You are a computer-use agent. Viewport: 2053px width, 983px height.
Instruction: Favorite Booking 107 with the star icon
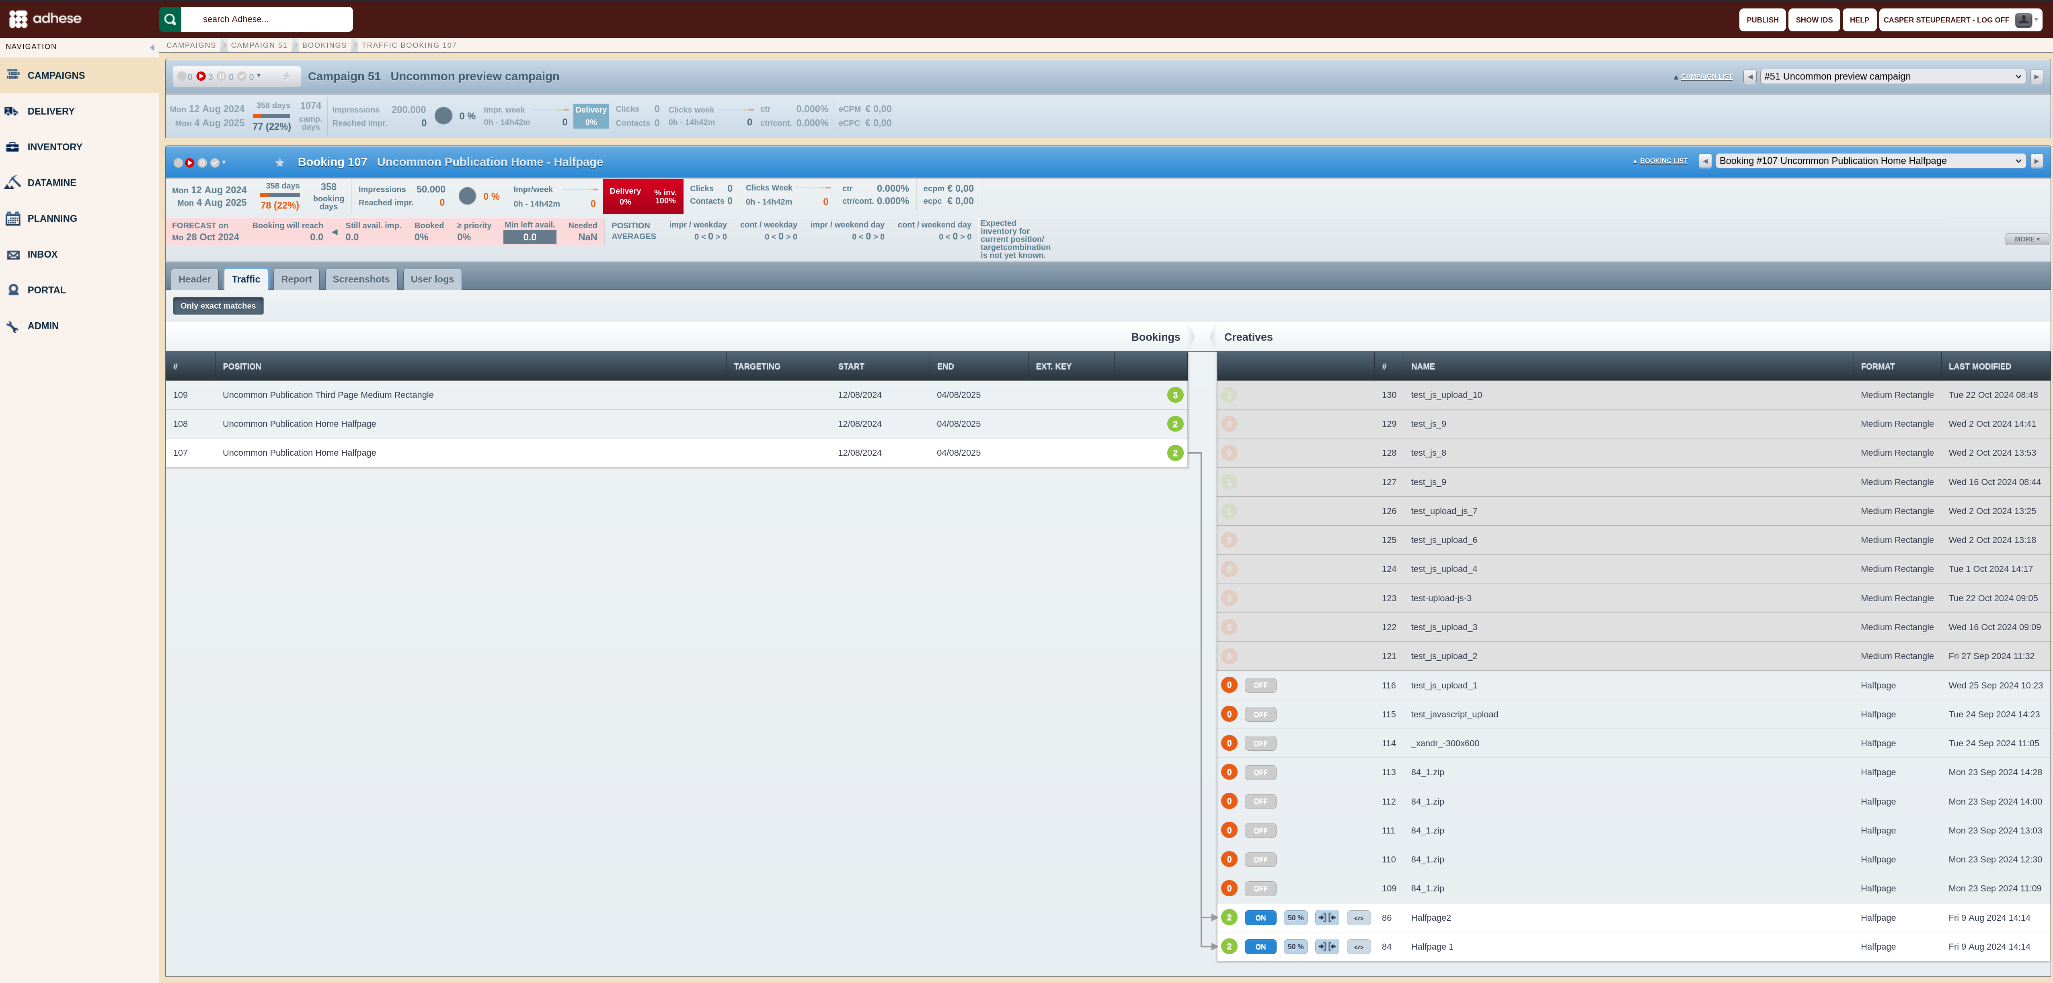280,162
